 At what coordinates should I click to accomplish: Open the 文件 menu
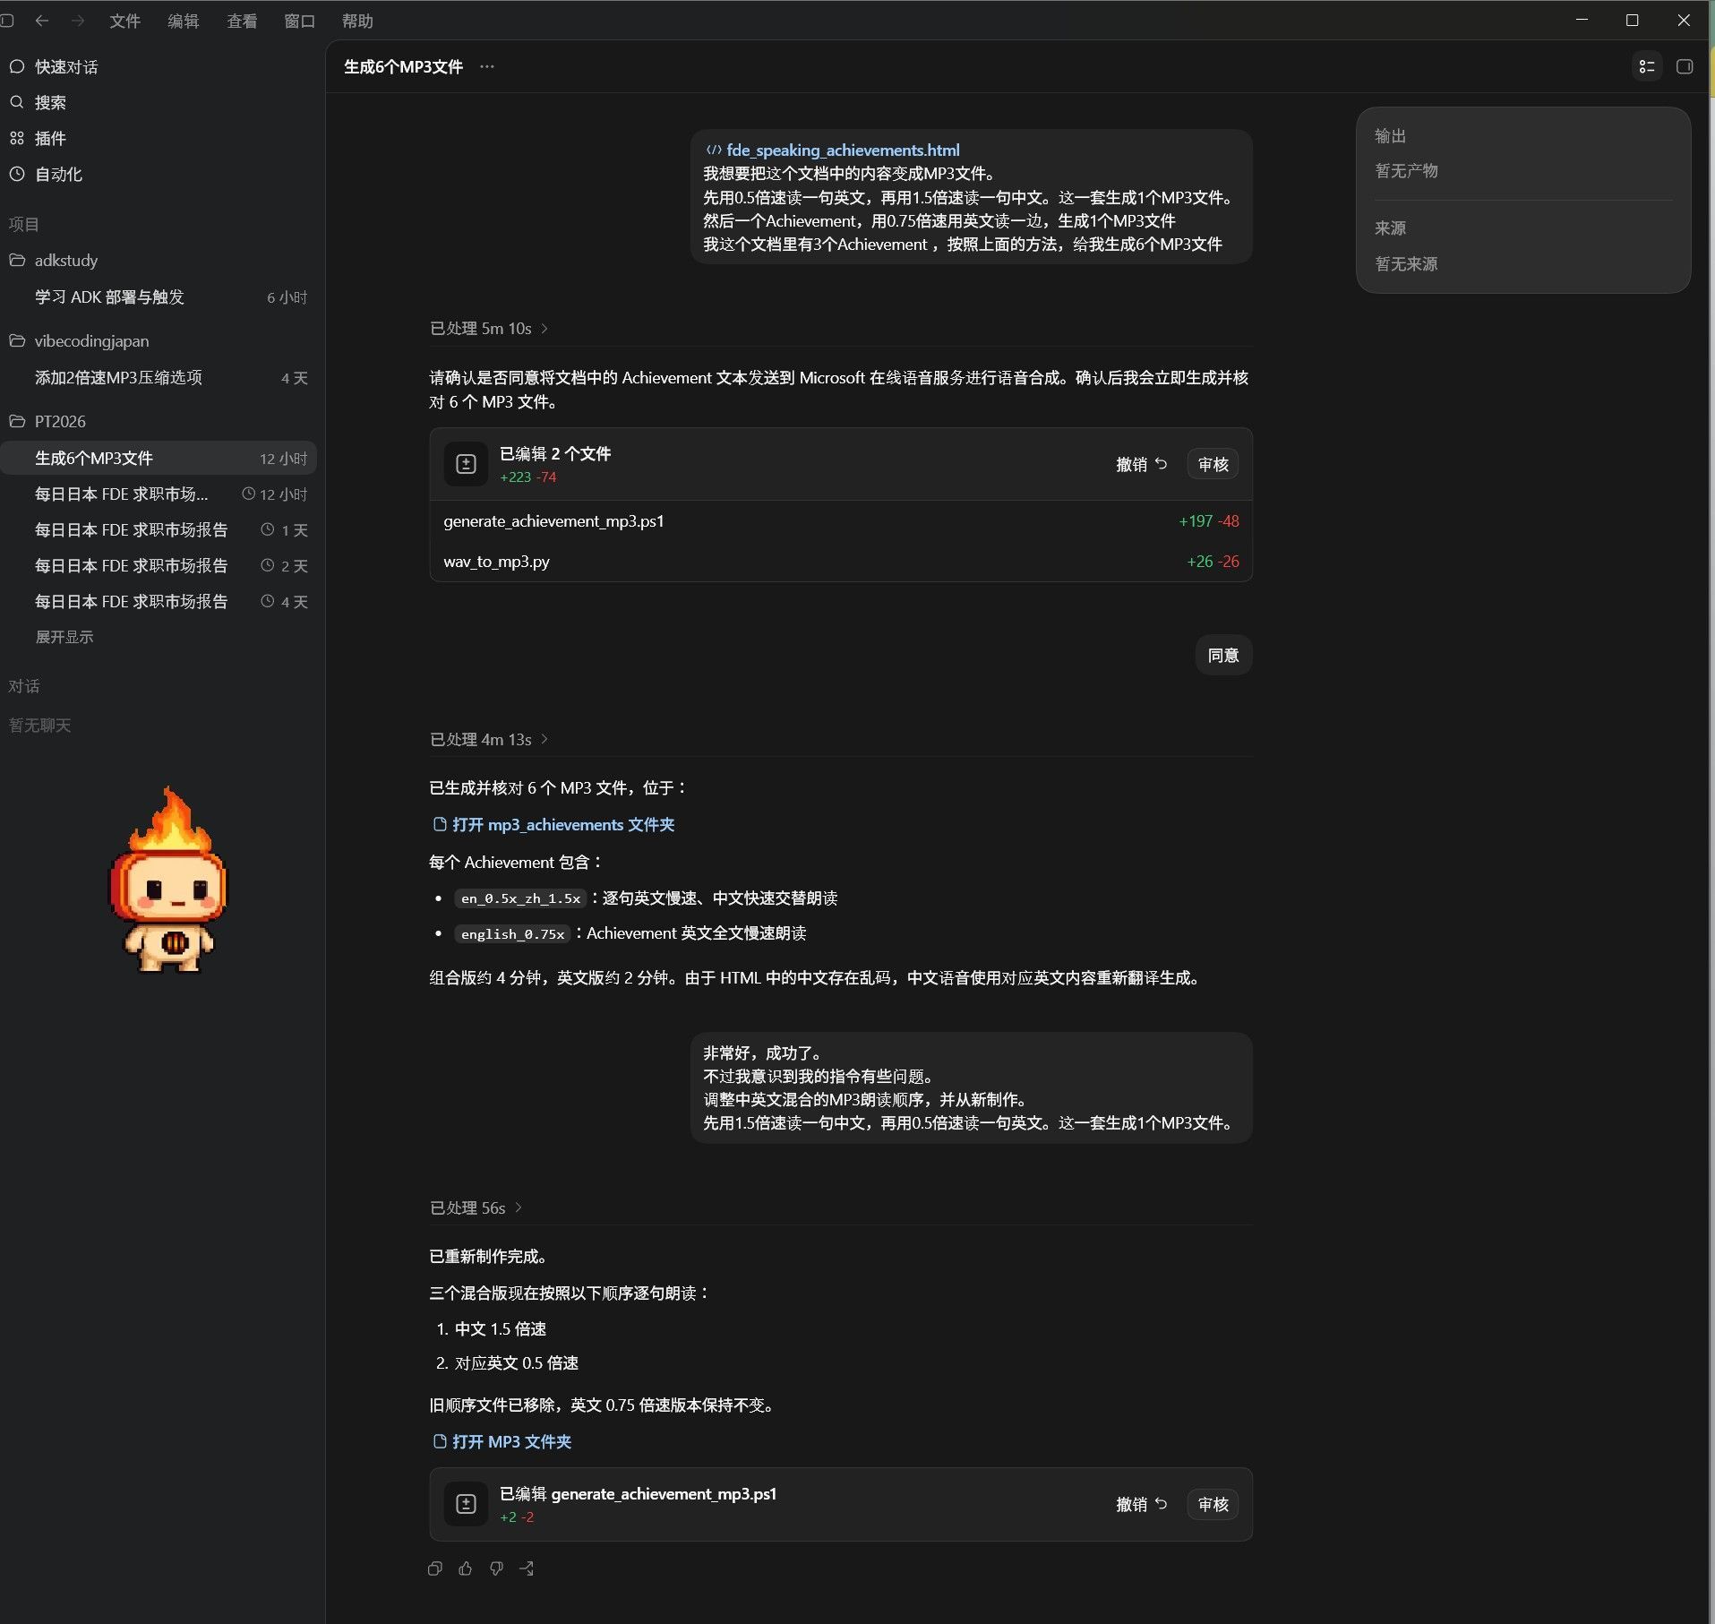tap(124, 21)
